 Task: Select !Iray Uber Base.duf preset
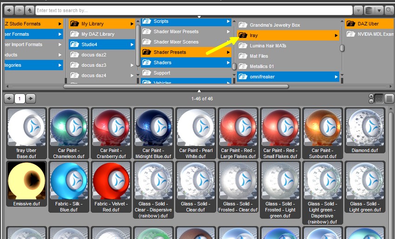click(26, 133)
